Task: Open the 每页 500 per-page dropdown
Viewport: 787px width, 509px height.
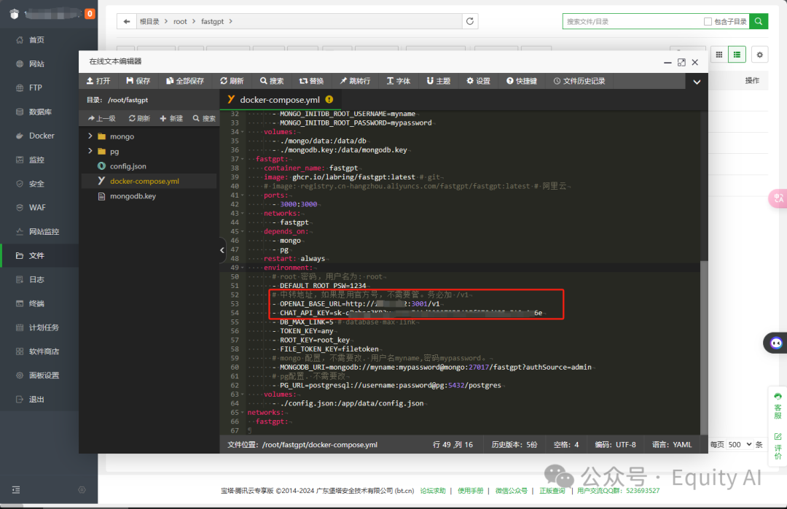Action: (739, 444)
